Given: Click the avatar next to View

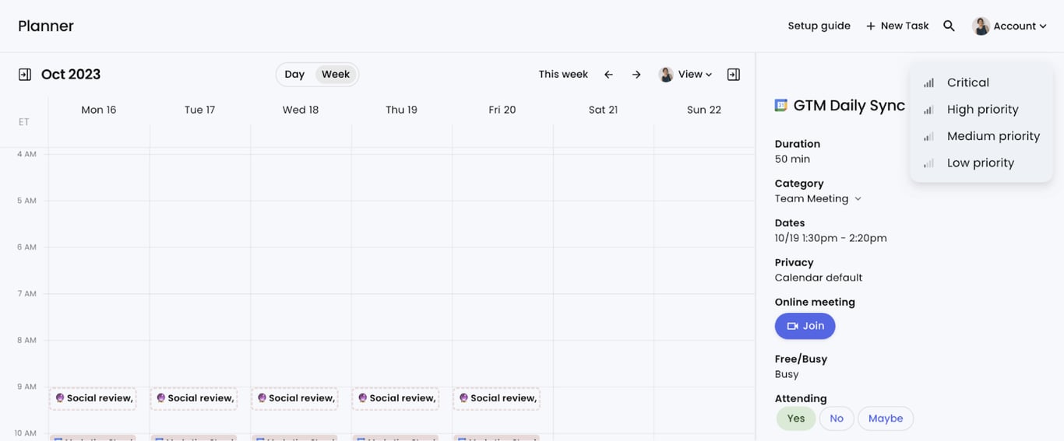Looking at the screenshot, I should (x=666, y=75).
